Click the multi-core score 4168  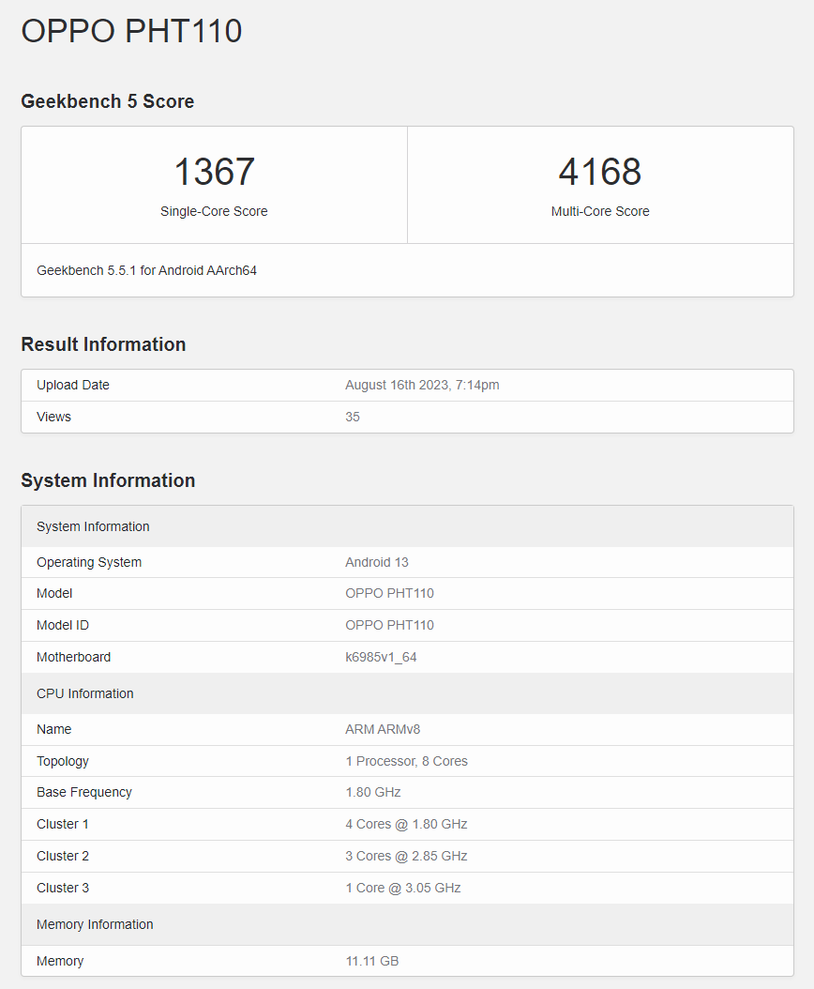tap(600, 172)
